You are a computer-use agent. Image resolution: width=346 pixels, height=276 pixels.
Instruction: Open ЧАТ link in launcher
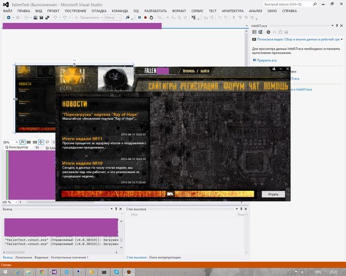[254, 86]
